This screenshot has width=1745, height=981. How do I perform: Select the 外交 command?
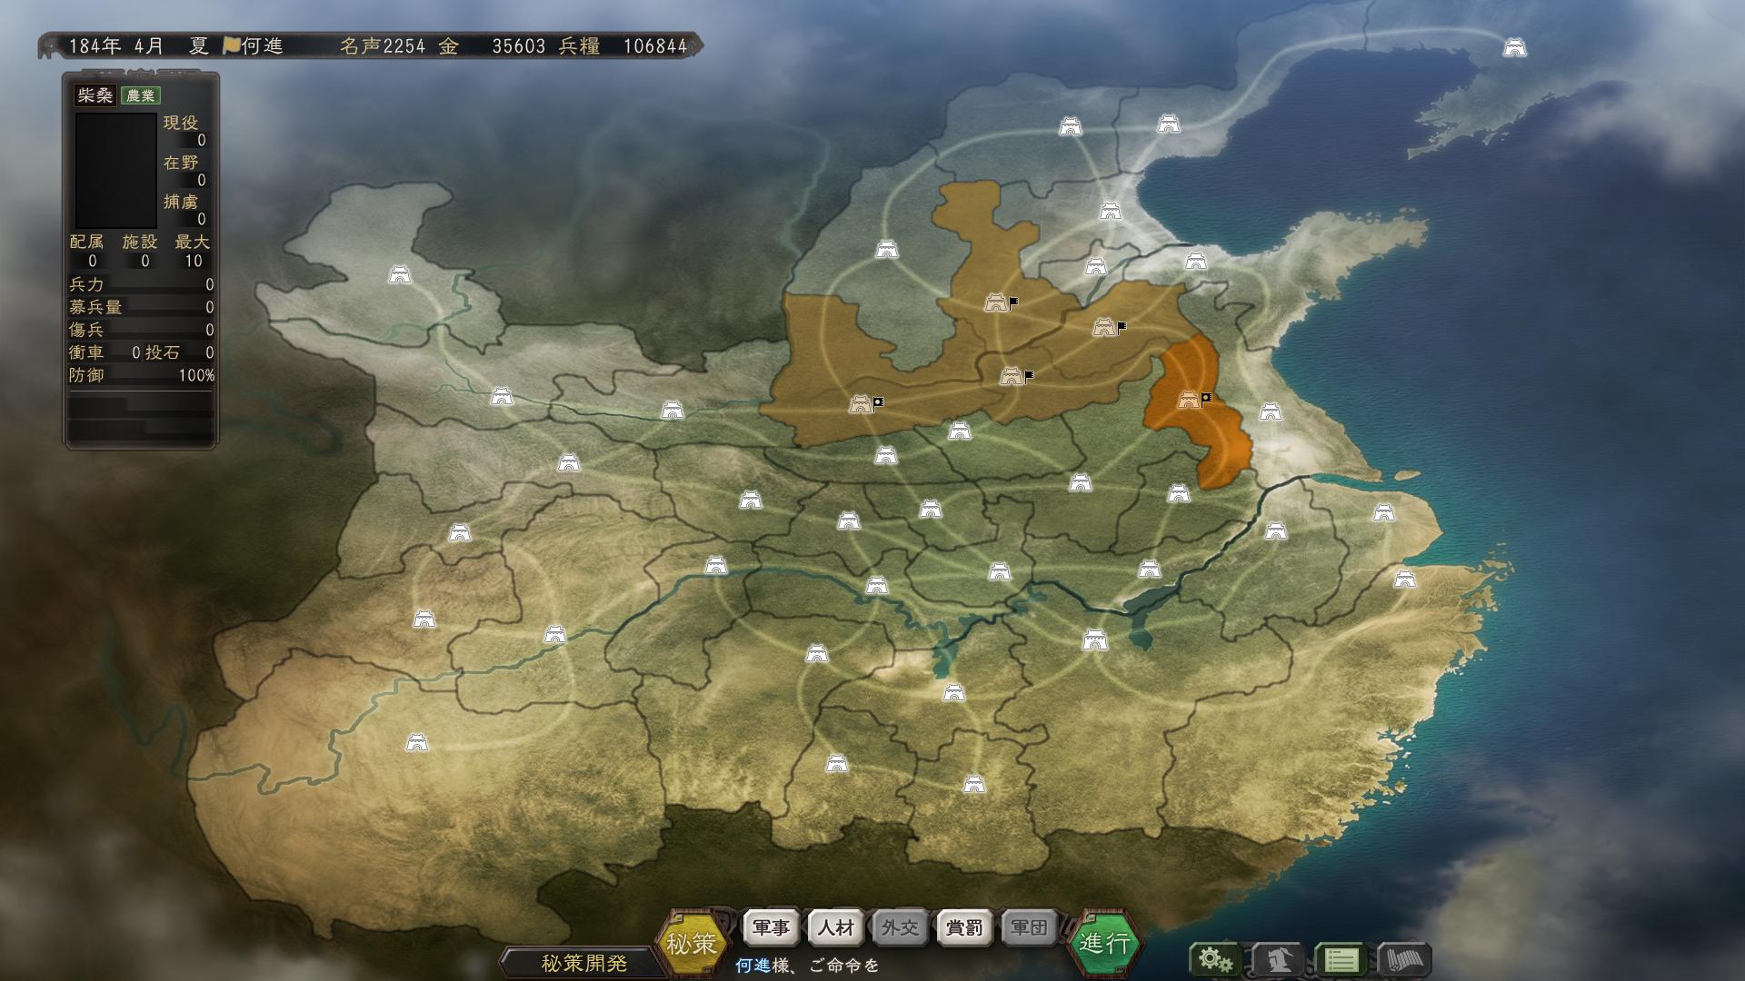(900, 928)
